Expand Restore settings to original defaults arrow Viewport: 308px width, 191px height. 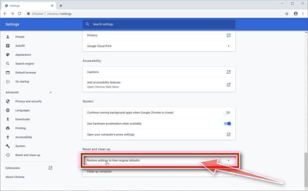(229, 160)
